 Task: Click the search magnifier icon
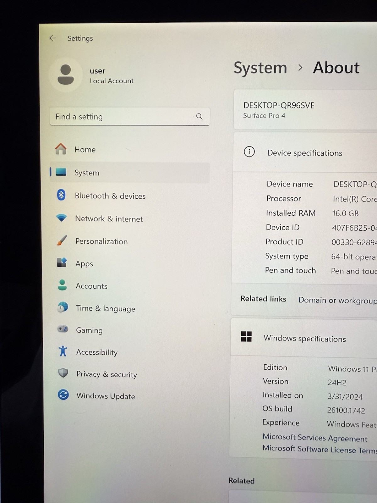[199, 116]
